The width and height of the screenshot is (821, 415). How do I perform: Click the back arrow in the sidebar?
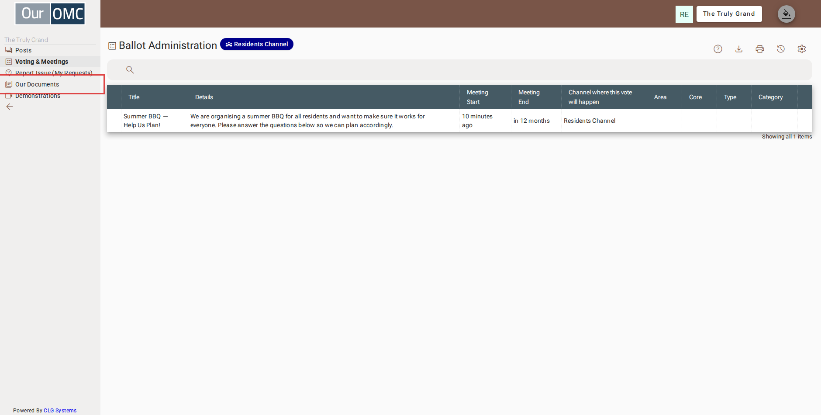(10, 107)
